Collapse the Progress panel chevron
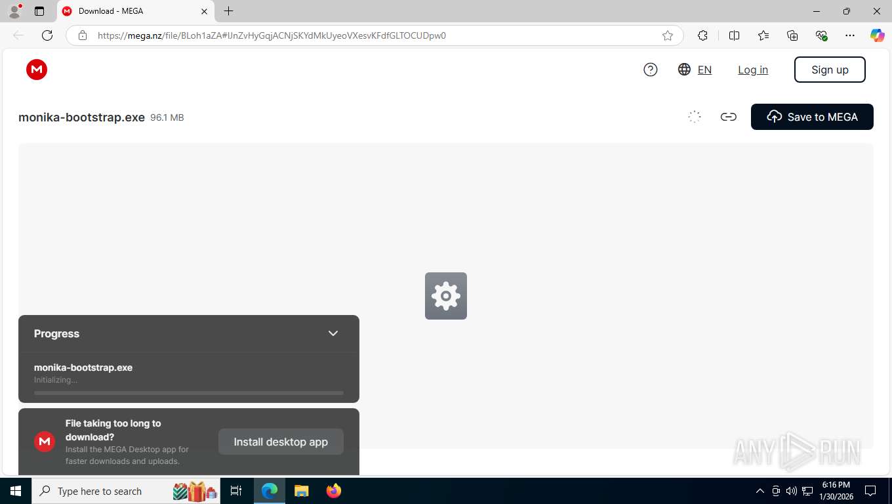 [x=333, y=333]
